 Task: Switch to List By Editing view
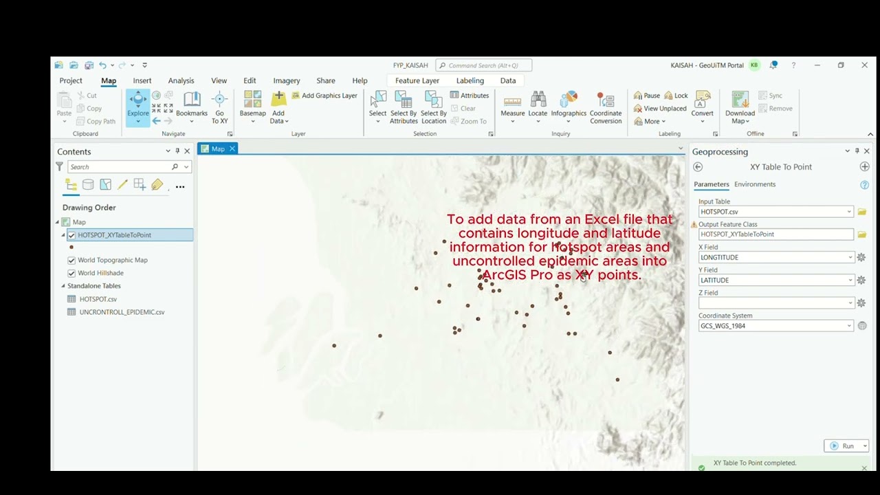click(122, 184)
